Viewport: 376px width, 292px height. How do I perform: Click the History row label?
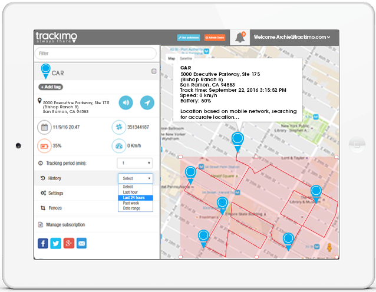[55, 178]
